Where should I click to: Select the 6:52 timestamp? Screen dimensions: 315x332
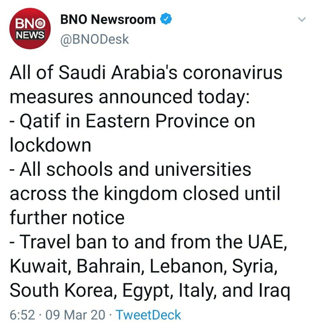point(22,315)
